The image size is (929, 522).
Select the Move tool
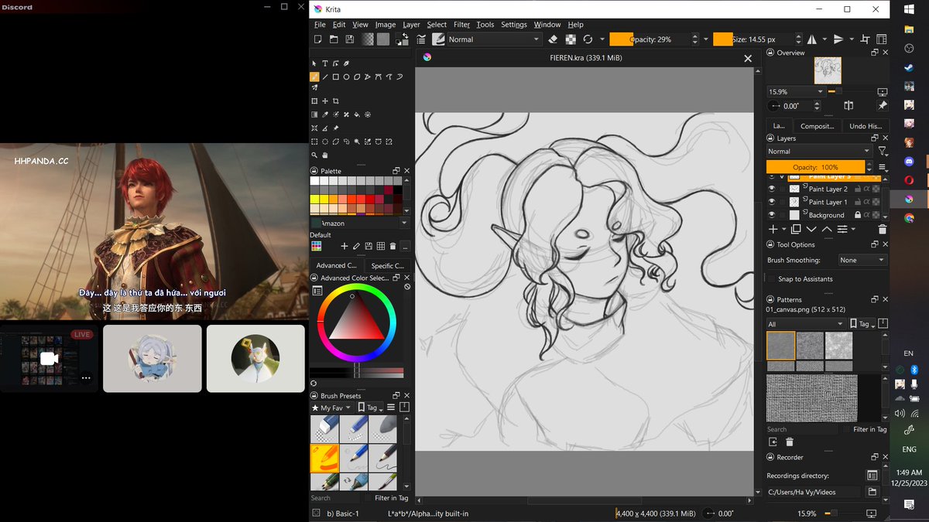pos(325,101)
